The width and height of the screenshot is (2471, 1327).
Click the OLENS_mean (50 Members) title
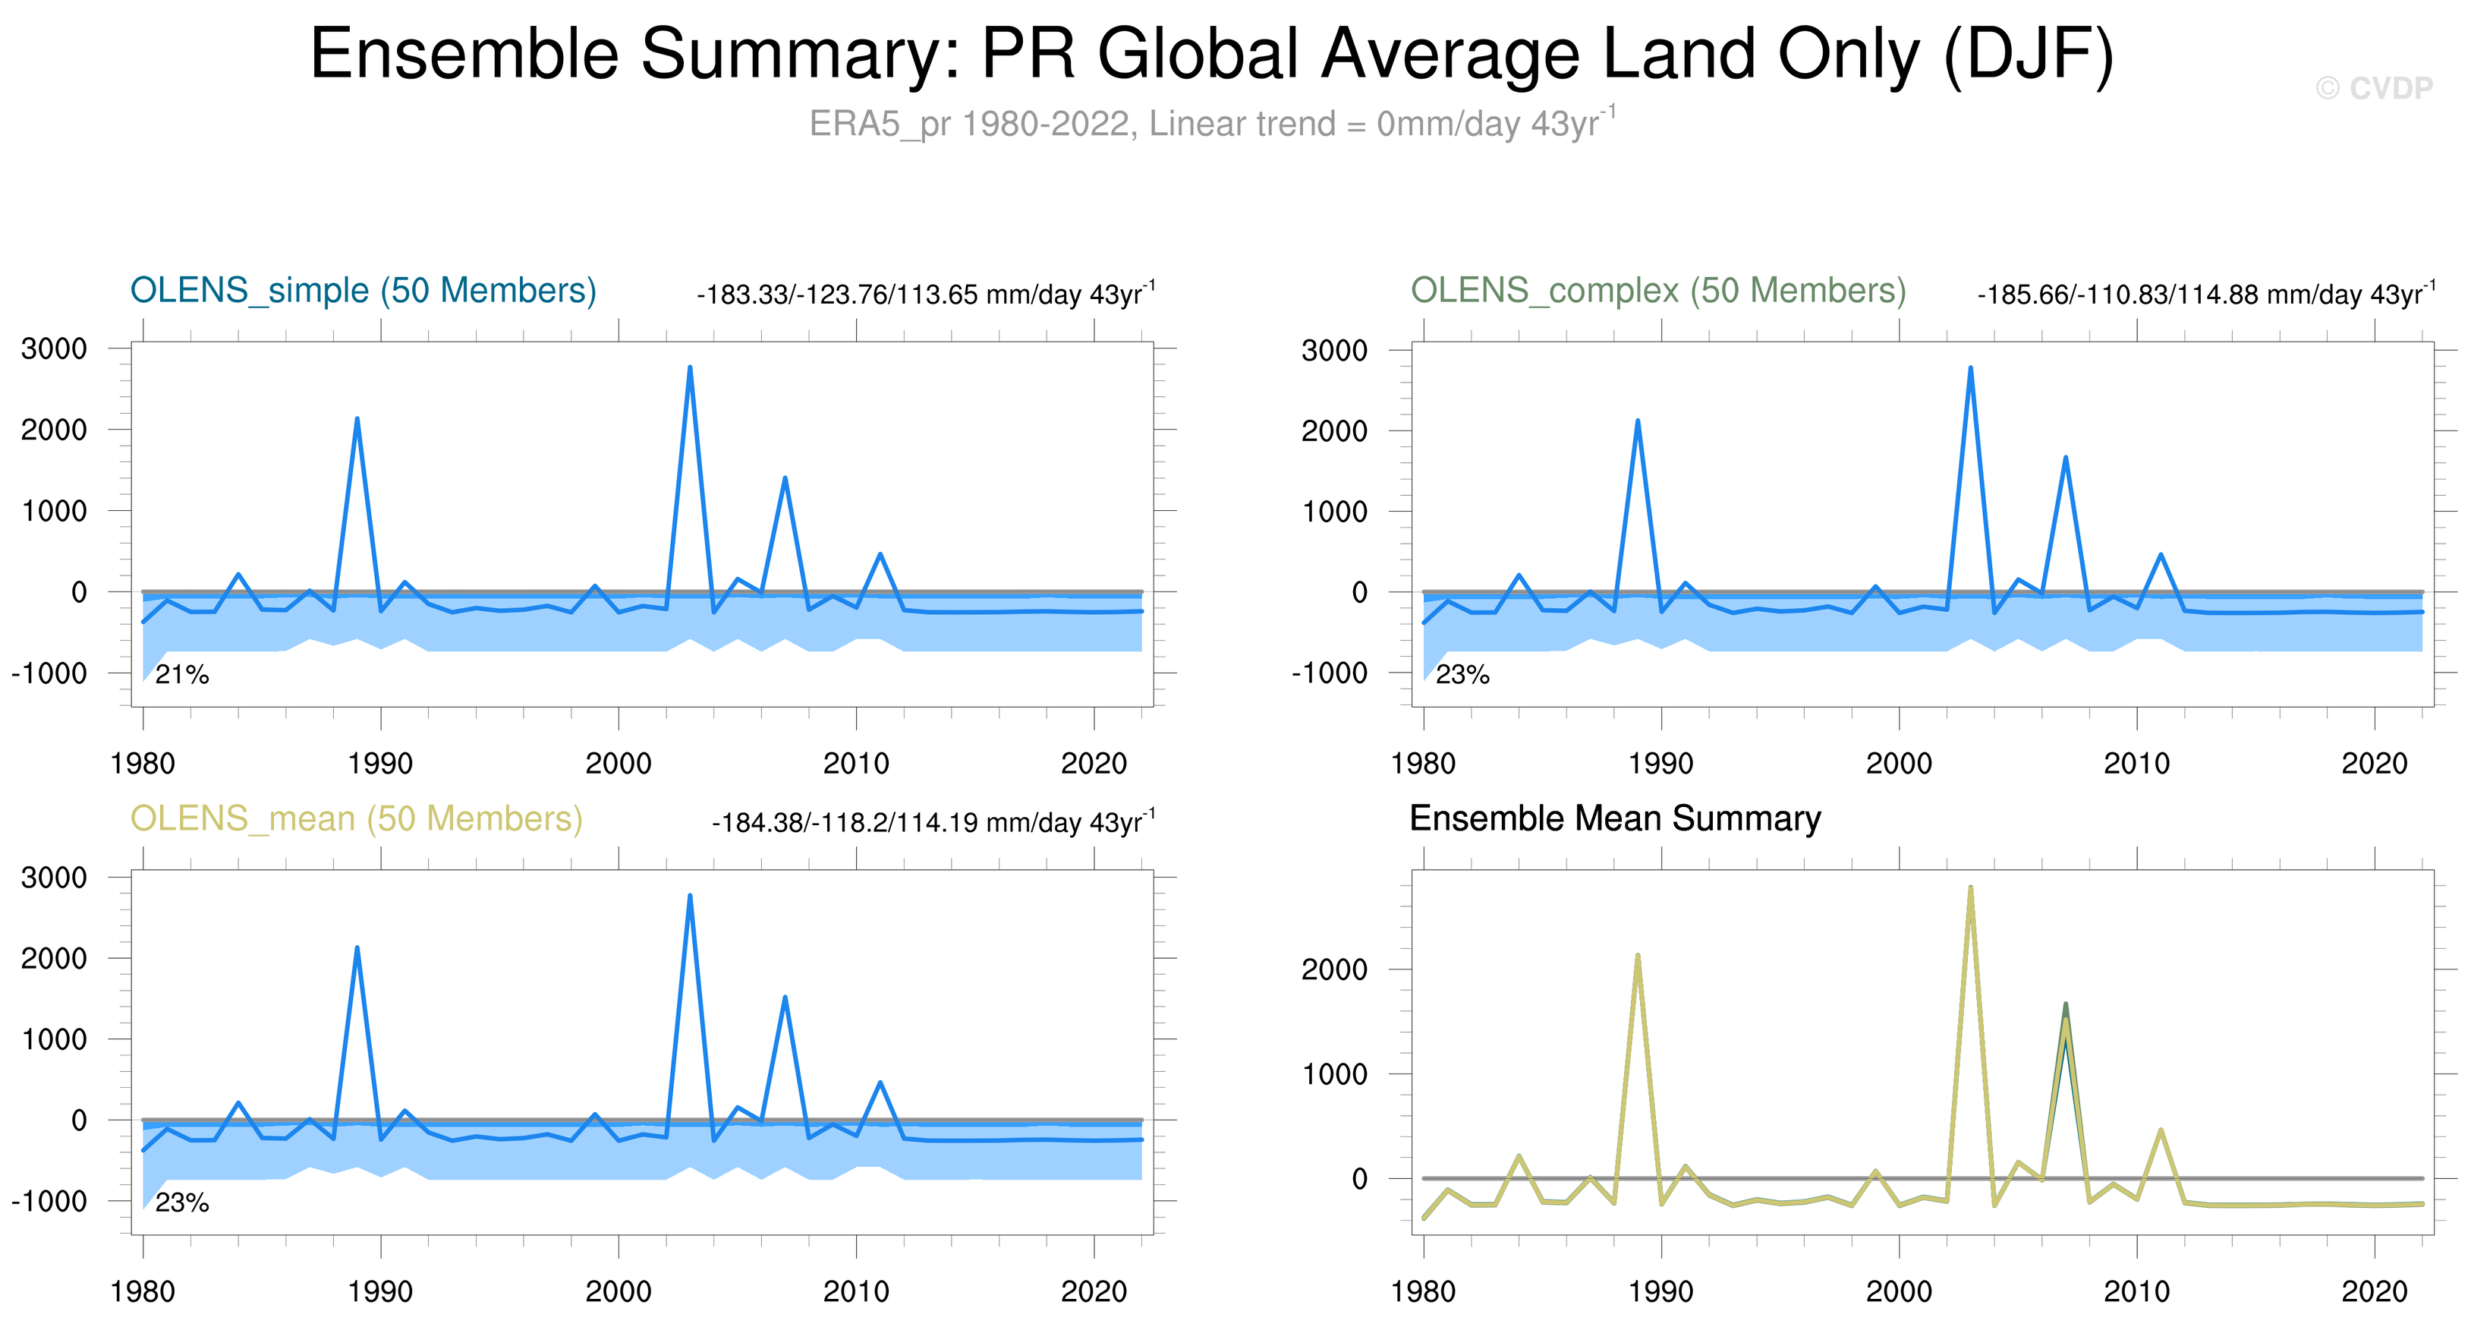pyautogui.click(x=356, y=818)
